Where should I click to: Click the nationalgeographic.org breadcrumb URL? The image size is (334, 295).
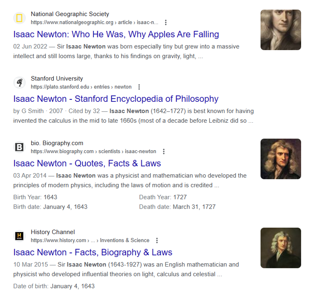coord(94,23)
